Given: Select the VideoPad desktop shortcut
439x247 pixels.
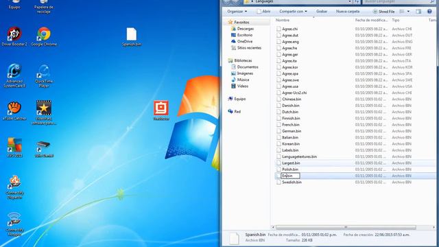Looking at the screenshot, I should click(x=44, y=113).
